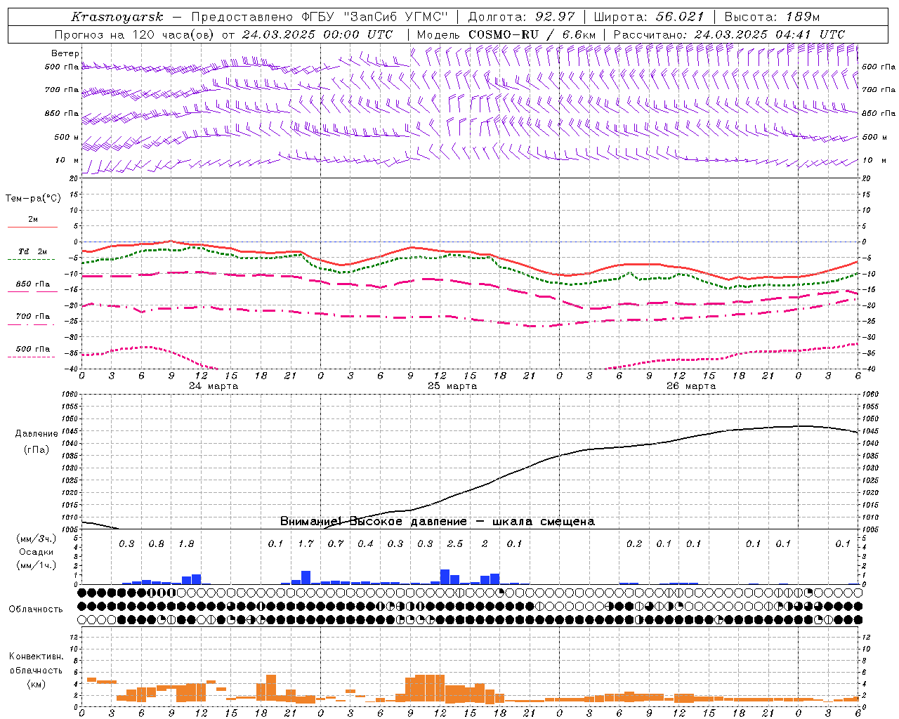899x719 pixels.
Task: Click the Давление pressure label
Action: click(x=37, y=433)
